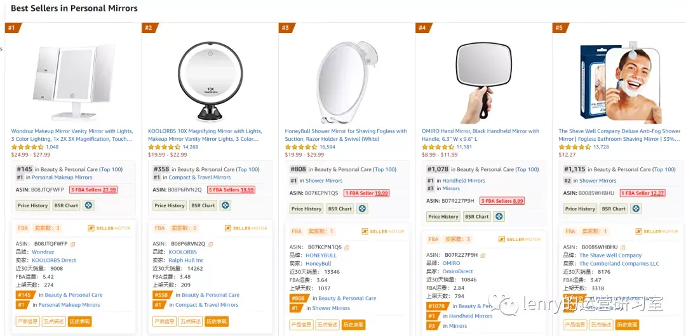The image size is (686, 336).
Task: Copy ASIN B07KCPN1Q5 with the copy icon
Action: coord(347,247)
